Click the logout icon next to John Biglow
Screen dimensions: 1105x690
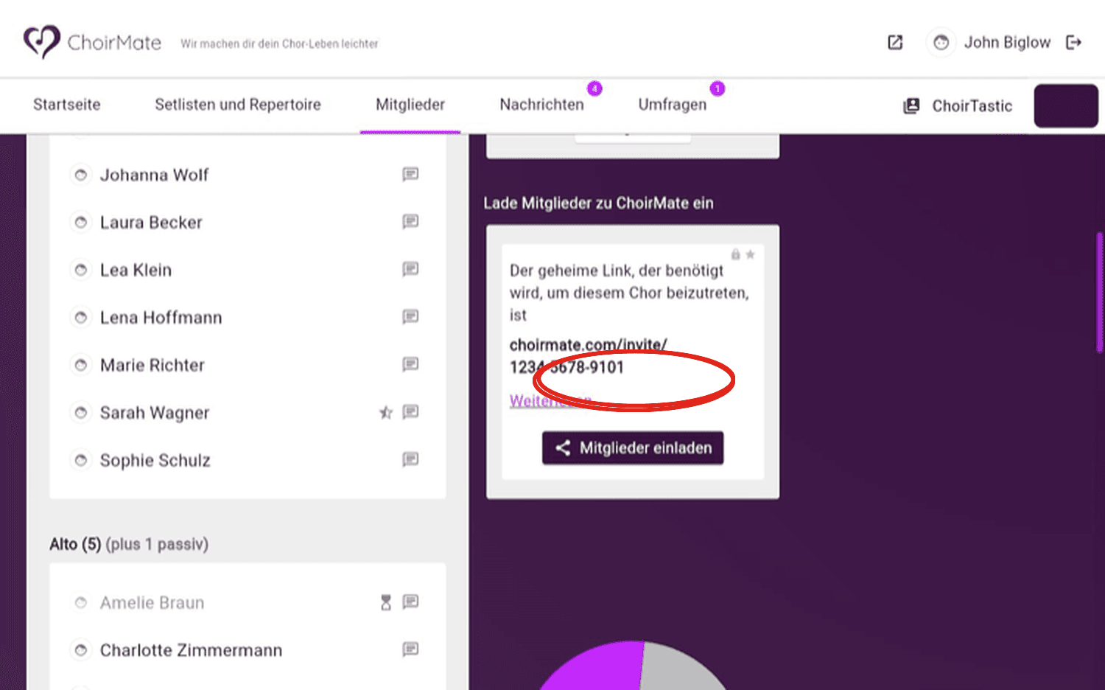point(1074,43)
